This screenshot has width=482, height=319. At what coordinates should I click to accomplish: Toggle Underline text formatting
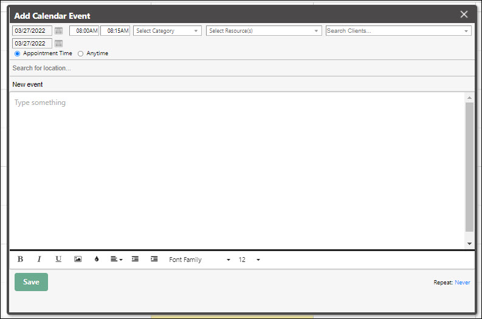pos(58,259)
